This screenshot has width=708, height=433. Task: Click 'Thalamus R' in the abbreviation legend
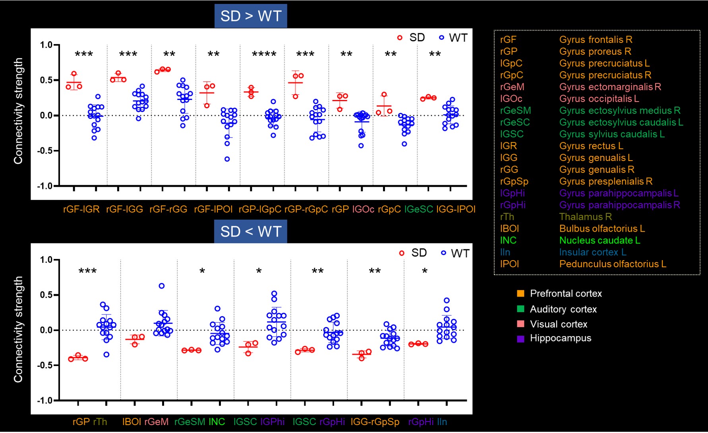585,217
